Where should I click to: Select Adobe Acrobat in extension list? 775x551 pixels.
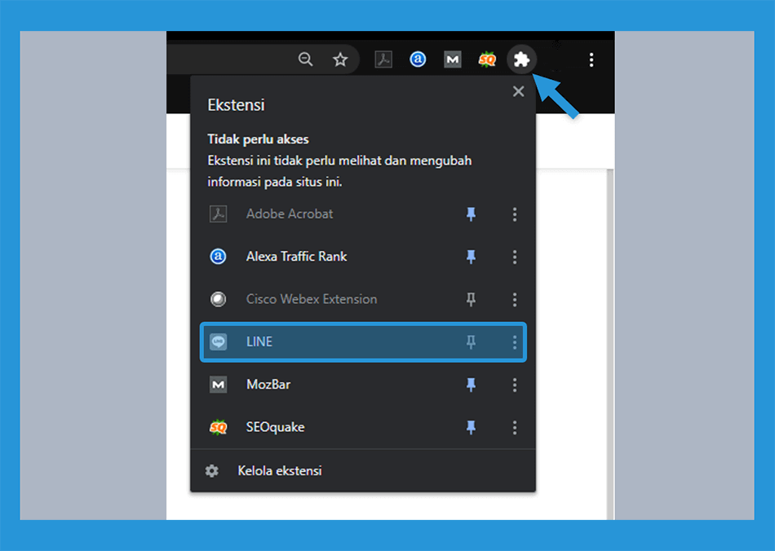point(290,214)
